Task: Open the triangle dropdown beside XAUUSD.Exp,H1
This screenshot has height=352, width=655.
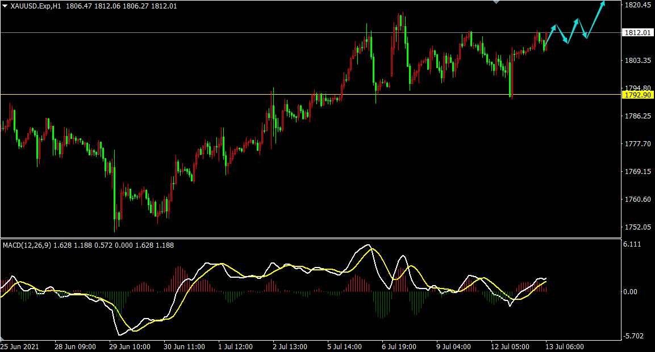Action: 5,6
